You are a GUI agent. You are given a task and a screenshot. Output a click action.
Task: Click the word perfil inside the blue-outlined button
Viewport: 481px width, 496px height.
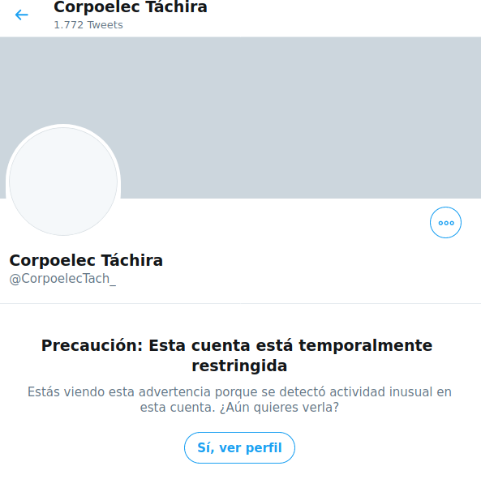pyautogui.click(x=264, y=447)
